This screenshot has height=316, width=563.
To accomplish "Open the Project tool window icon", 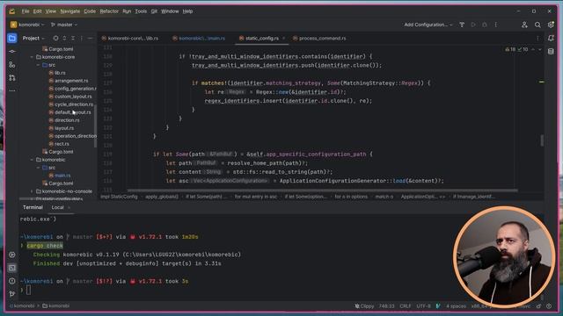I will pos(11,38).
